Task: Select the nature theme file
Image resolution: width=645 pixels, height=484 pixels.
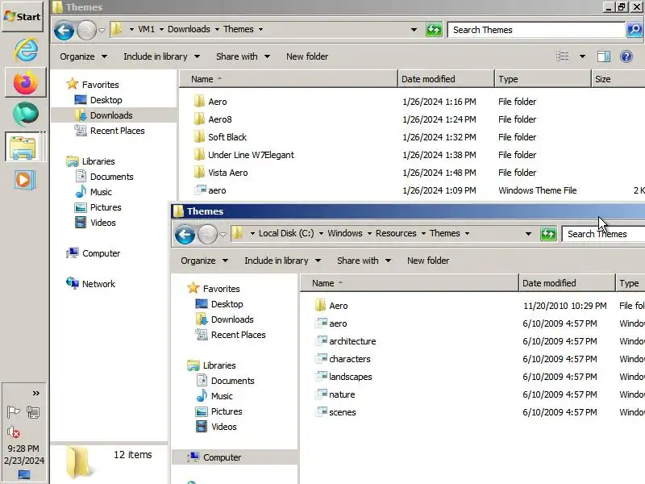Action: pos(342,394)
